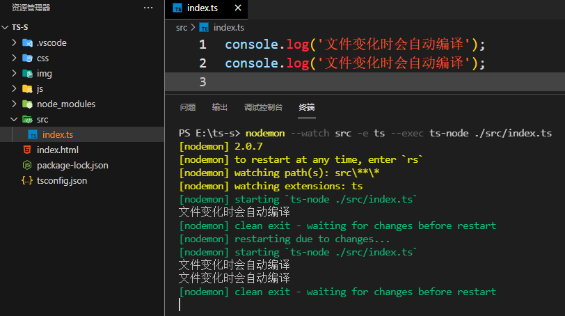Click the .vscode folder icon
565x316 pixels.
click(x=27, y=42)
